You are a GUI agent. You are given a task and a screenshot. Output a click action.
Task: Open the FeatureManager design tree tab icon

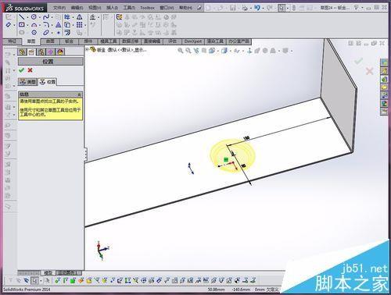[x=23, y=52]
